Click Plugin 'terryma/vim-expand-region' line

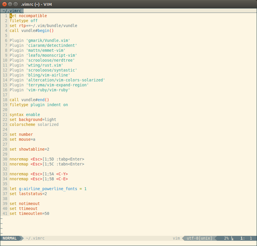(49, 85)
